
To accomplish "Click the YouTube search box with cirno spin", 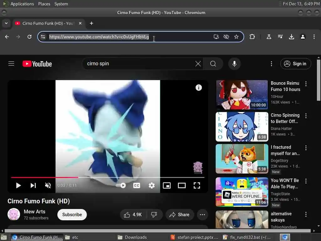I will click(139, 64).
